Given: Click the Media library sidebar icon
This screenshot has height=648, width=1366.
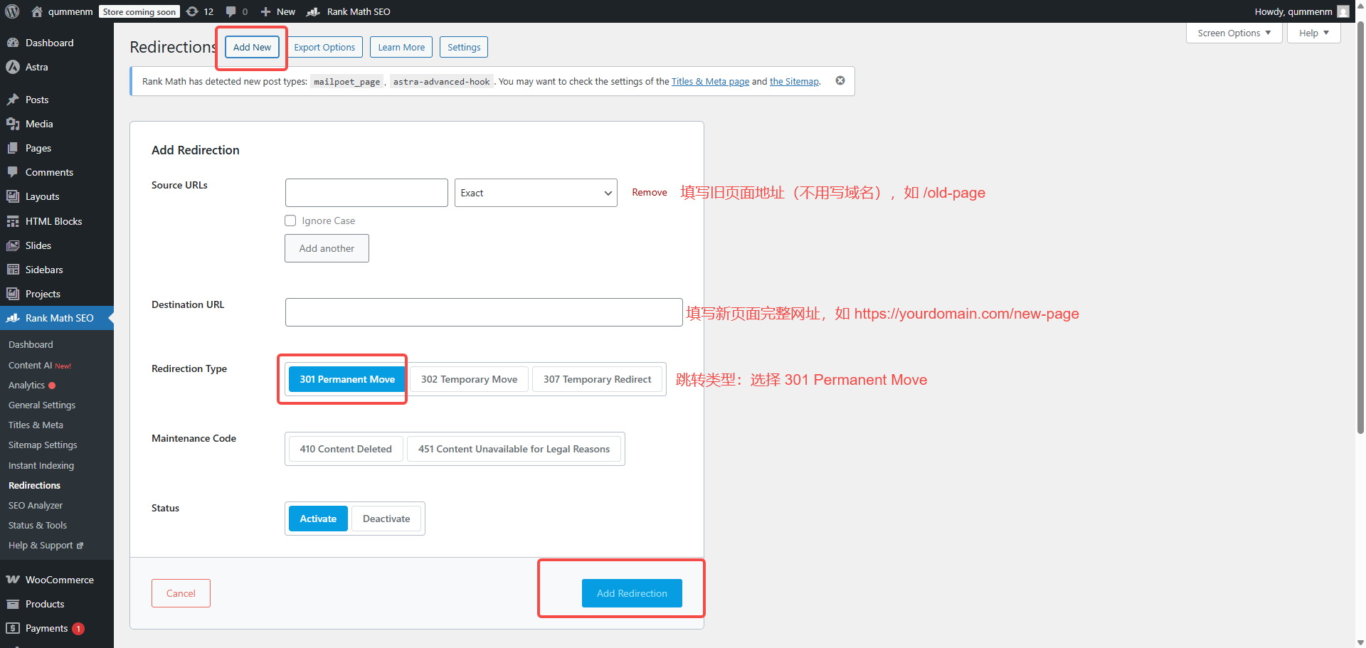Looking at the screenshot, I should point(13,124).
